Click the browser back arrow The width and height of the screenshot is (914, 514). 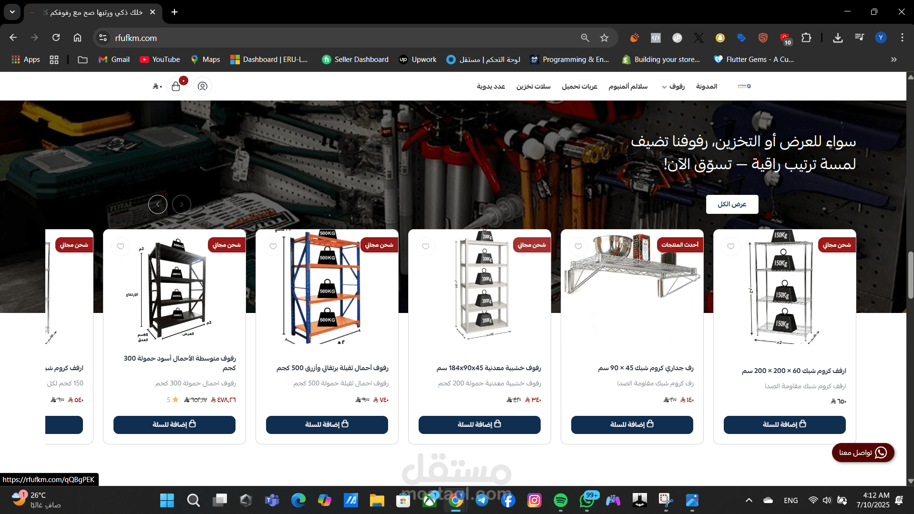click(x=13, y=38)
